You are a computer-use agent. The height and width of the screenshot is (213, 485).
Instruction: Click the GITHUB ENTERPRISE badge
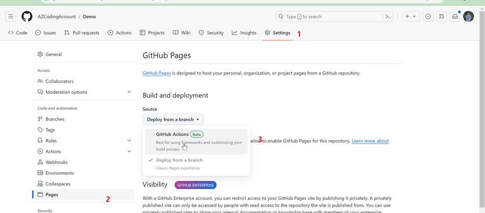(x=196, y=185)
